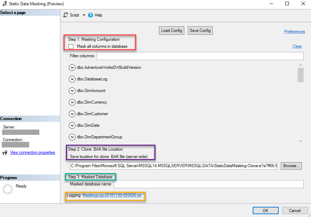This screenshot has height=217, width=311.
Task: Open MaskingLog-20181130-093826.txt log link
Action: [112, 195]
